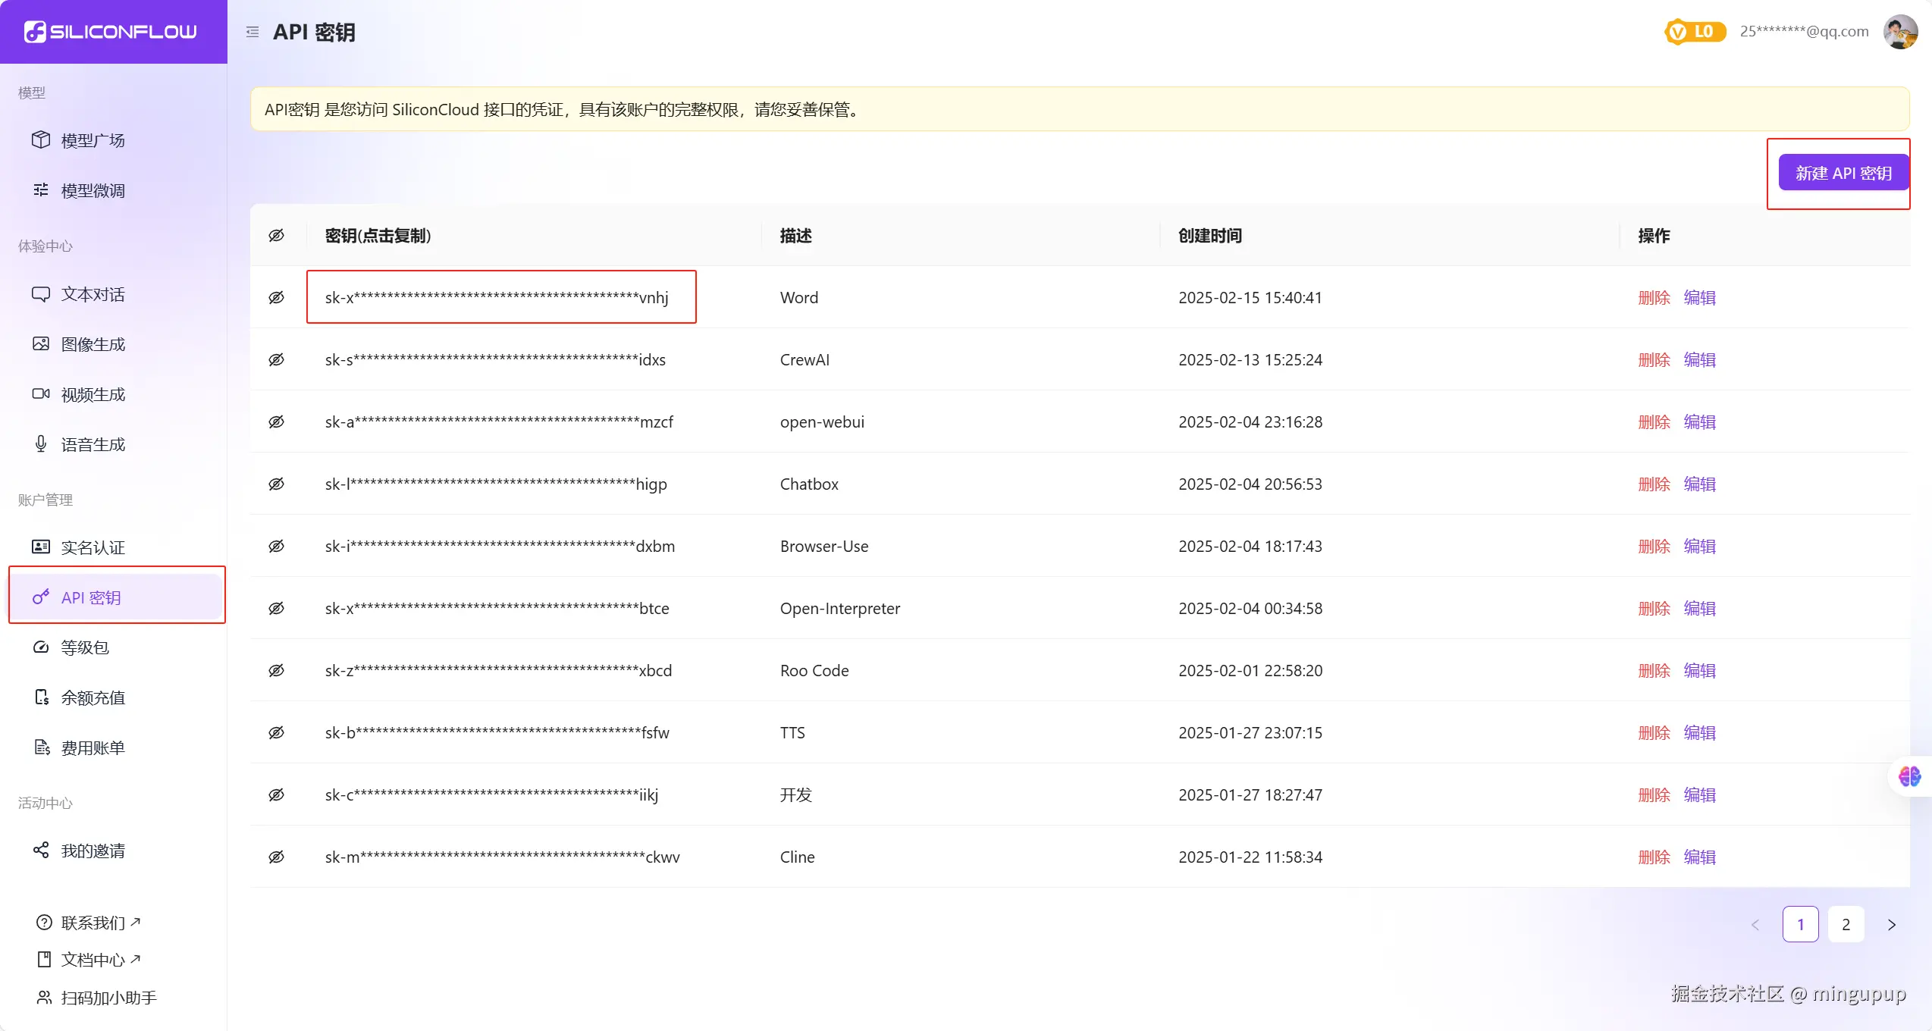The width and height of the screenshot is (1932, 1031).
Task: Open the floating brain assistant icon
Action: click(1909, 776)
